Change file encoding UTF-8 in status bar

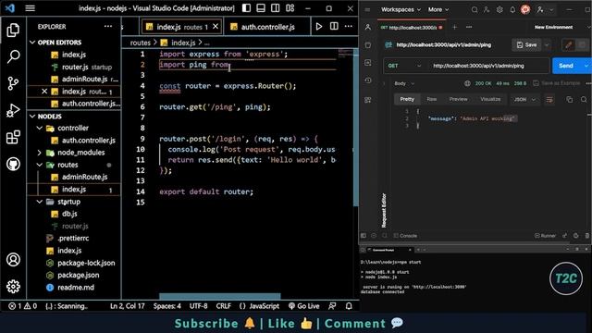[x=198, y=306]
